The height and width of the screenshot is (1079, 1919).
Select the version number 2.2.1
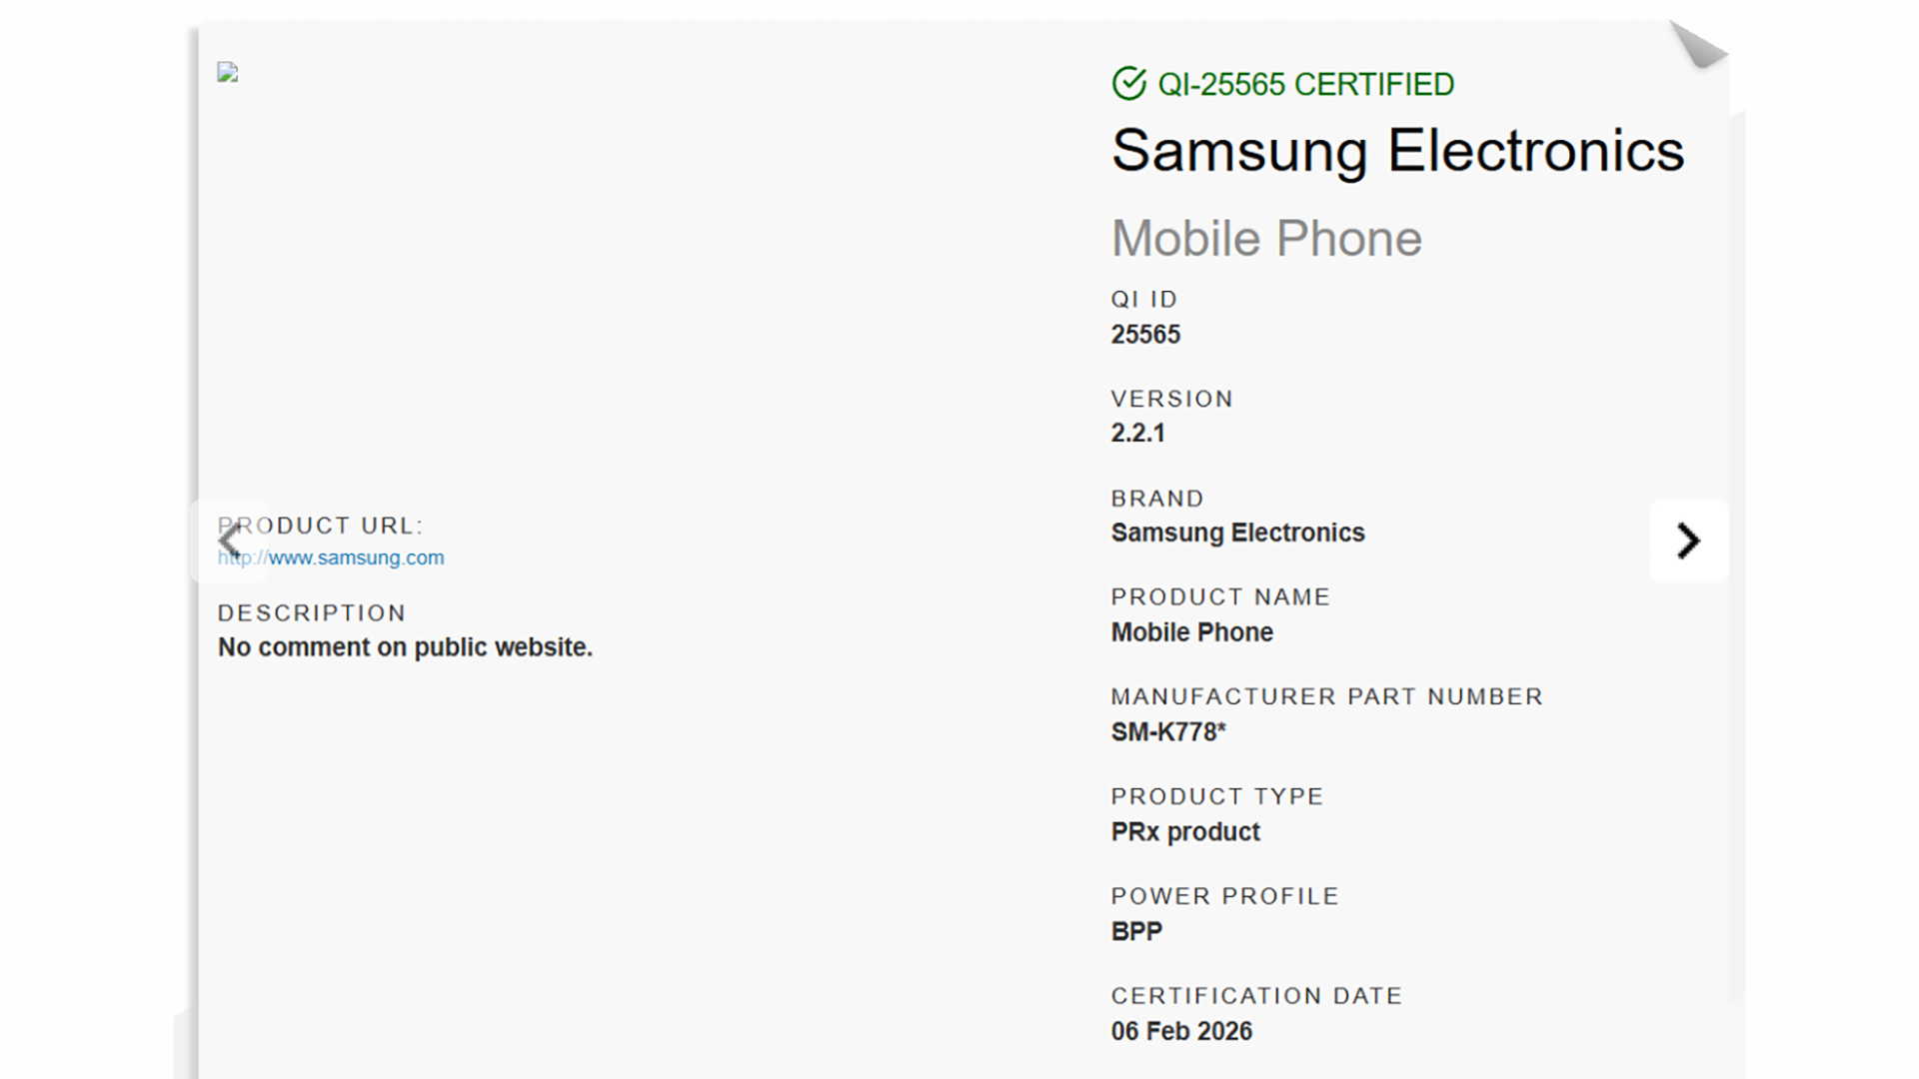pos(1138,434)
